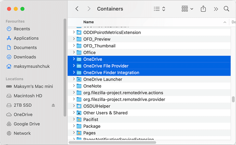Image resolution: width=236 pixels, height=145 pixels.
Task: Click the Network globe icon
Action: (x=9, y=133)
